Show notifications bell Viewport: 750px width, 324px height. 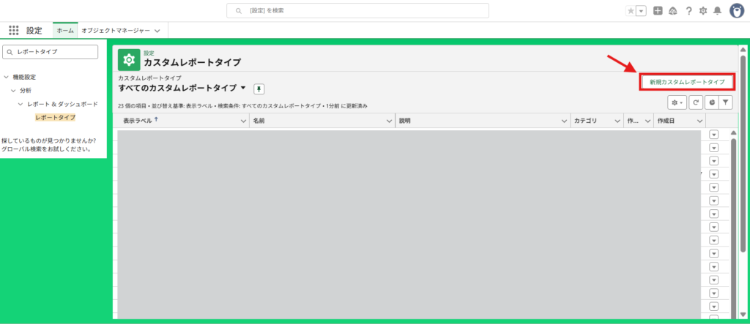(717, 10)
